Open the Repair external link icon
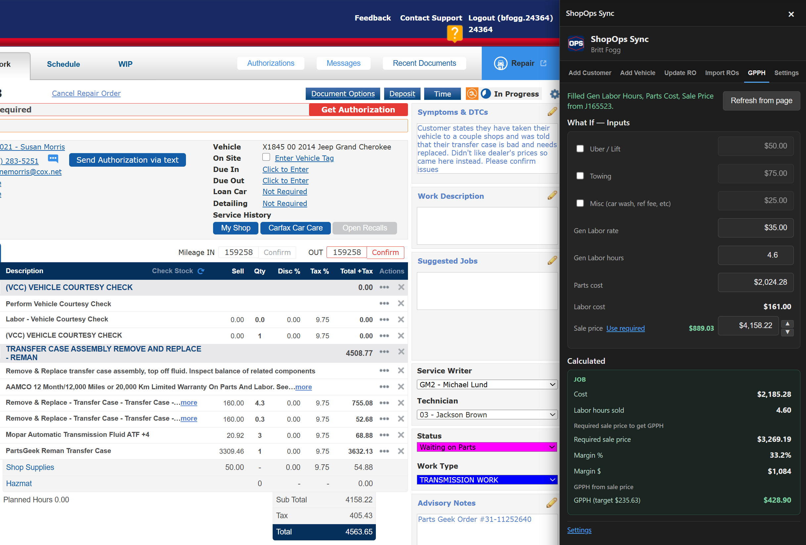 (x=543, y=63)
